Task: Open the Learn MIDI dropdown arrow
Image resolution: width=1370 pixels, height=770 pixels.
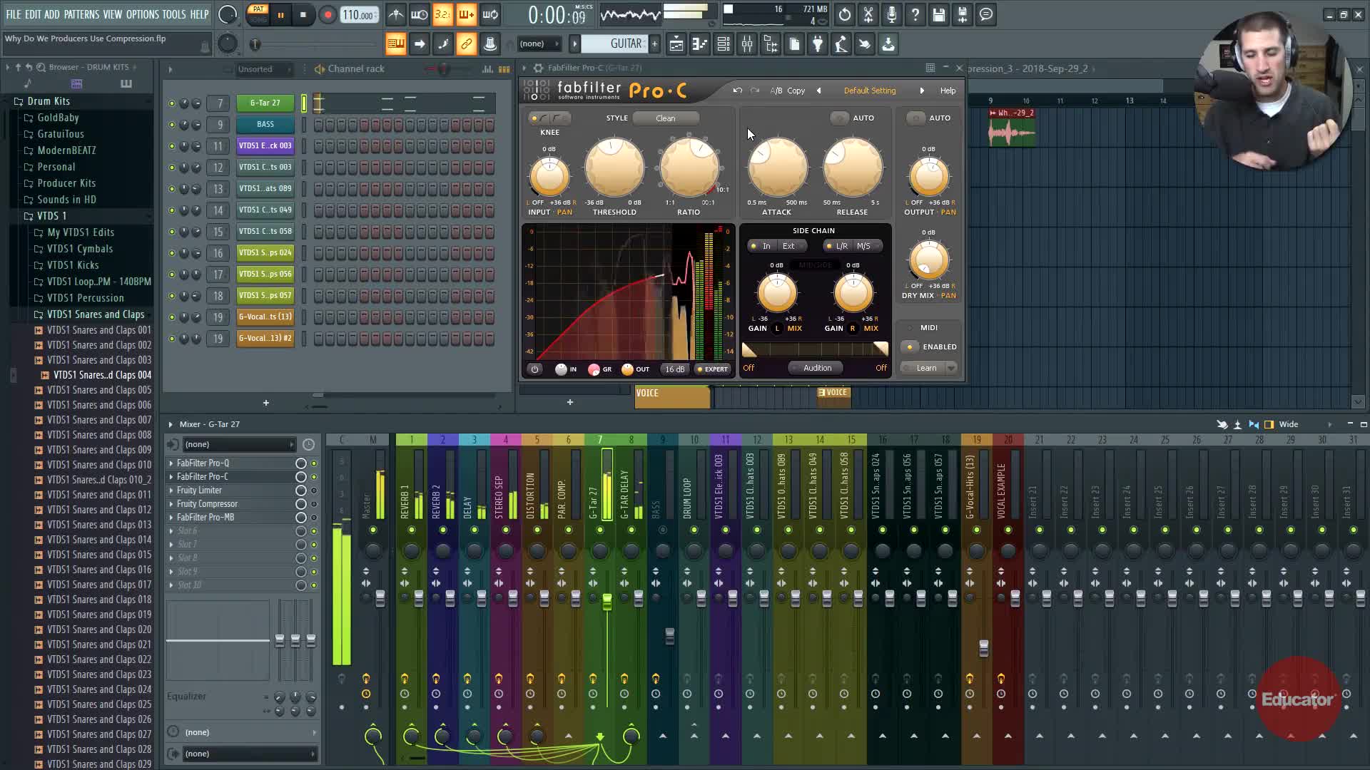Action: pyautogui.click(x=951, y=368)
